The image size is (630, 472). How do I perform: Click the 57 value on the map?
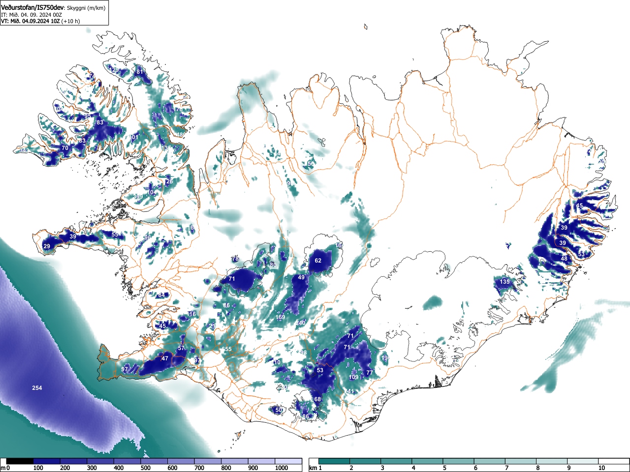(181, 348)
